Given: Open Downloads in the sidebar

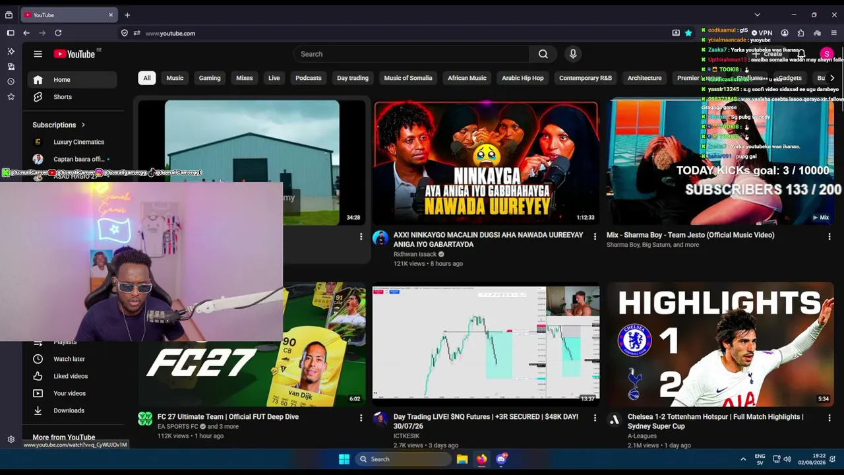Looking at the screenshot, I should coord(73,410).
